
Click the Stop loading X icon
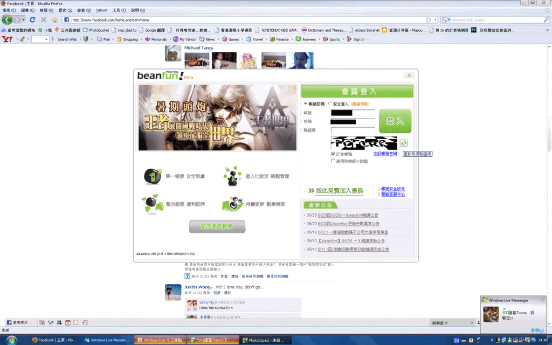point(44,20)
